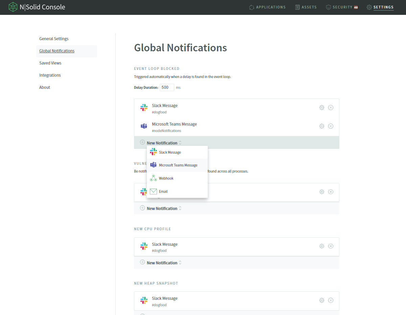Image resolution: width=406 pixels, height=315 pixels.
Task: Click the Settings gear icon in header
Action: coord(369,7)
